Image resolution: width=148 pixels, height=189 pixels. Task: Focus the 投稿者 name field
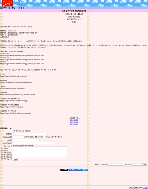pos(30,134)
